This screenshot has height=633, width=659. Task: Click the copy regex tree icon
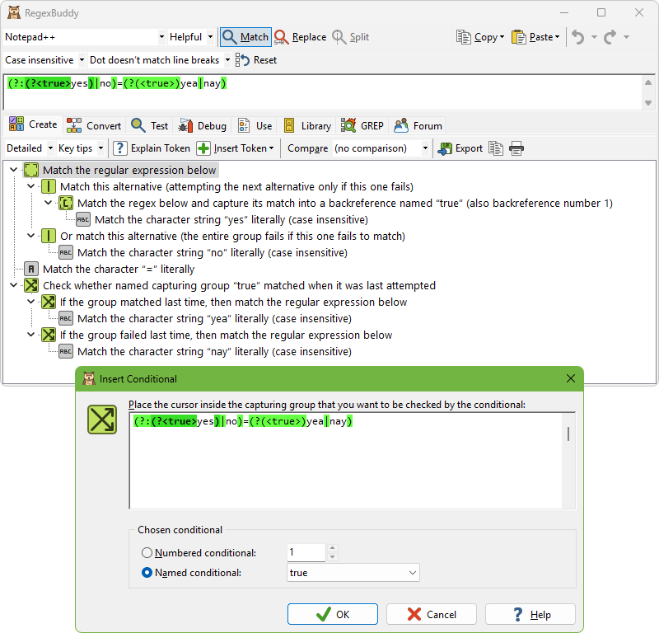click(x=496, y=148)
